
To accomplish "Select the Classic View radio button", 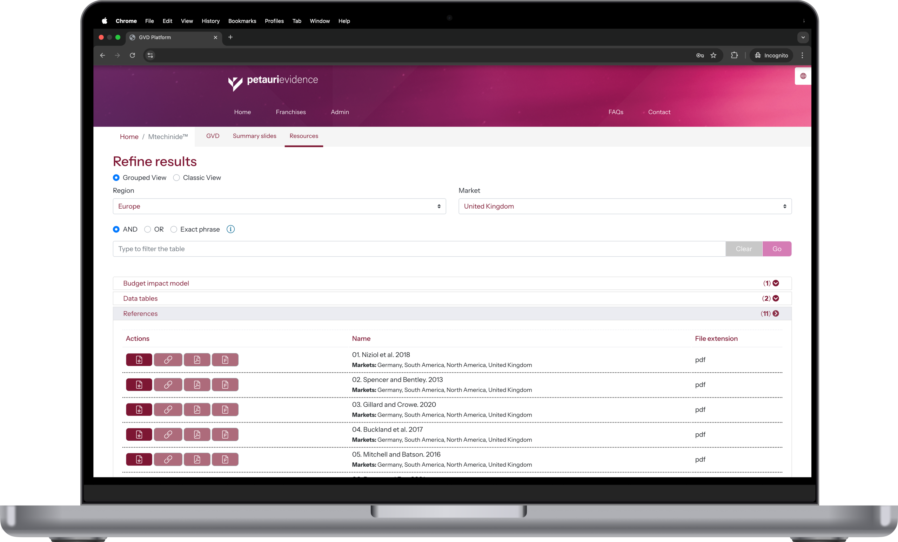I will tap(176, 178).
